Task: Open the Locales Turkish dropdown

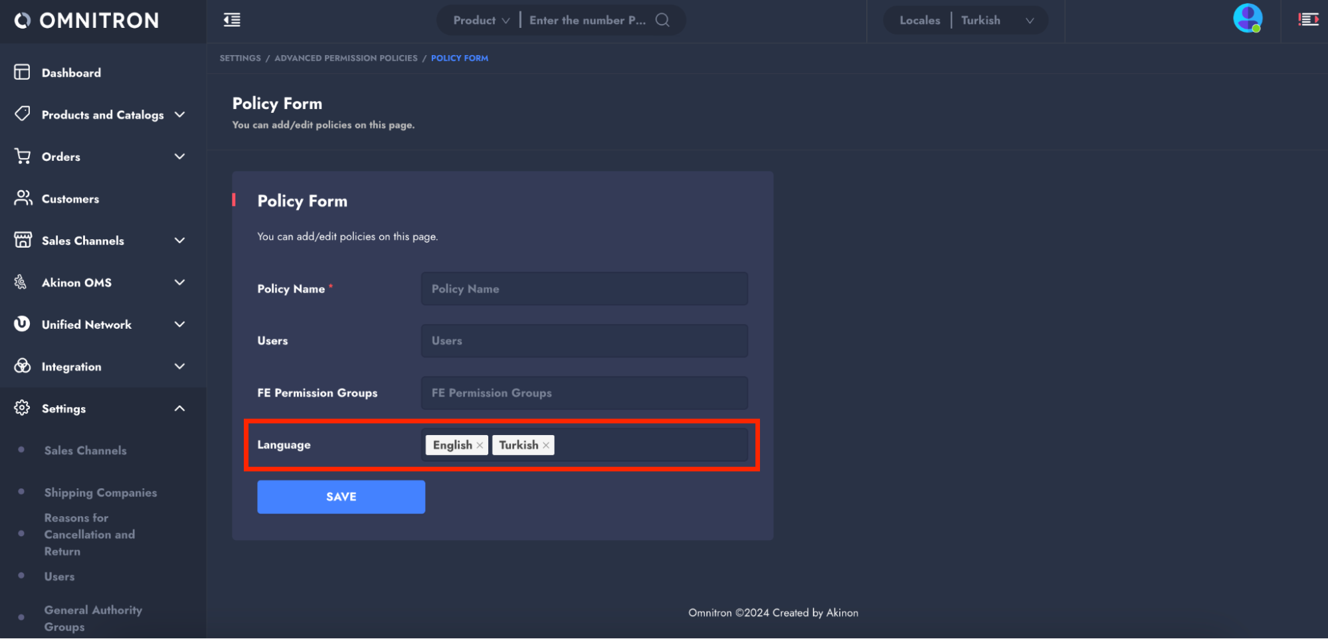Action: (x=996, y=20)
